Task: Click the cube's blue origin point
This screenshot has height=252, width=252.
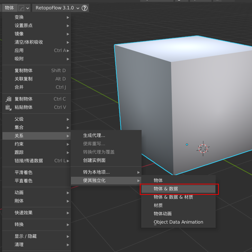Action: 187,145
